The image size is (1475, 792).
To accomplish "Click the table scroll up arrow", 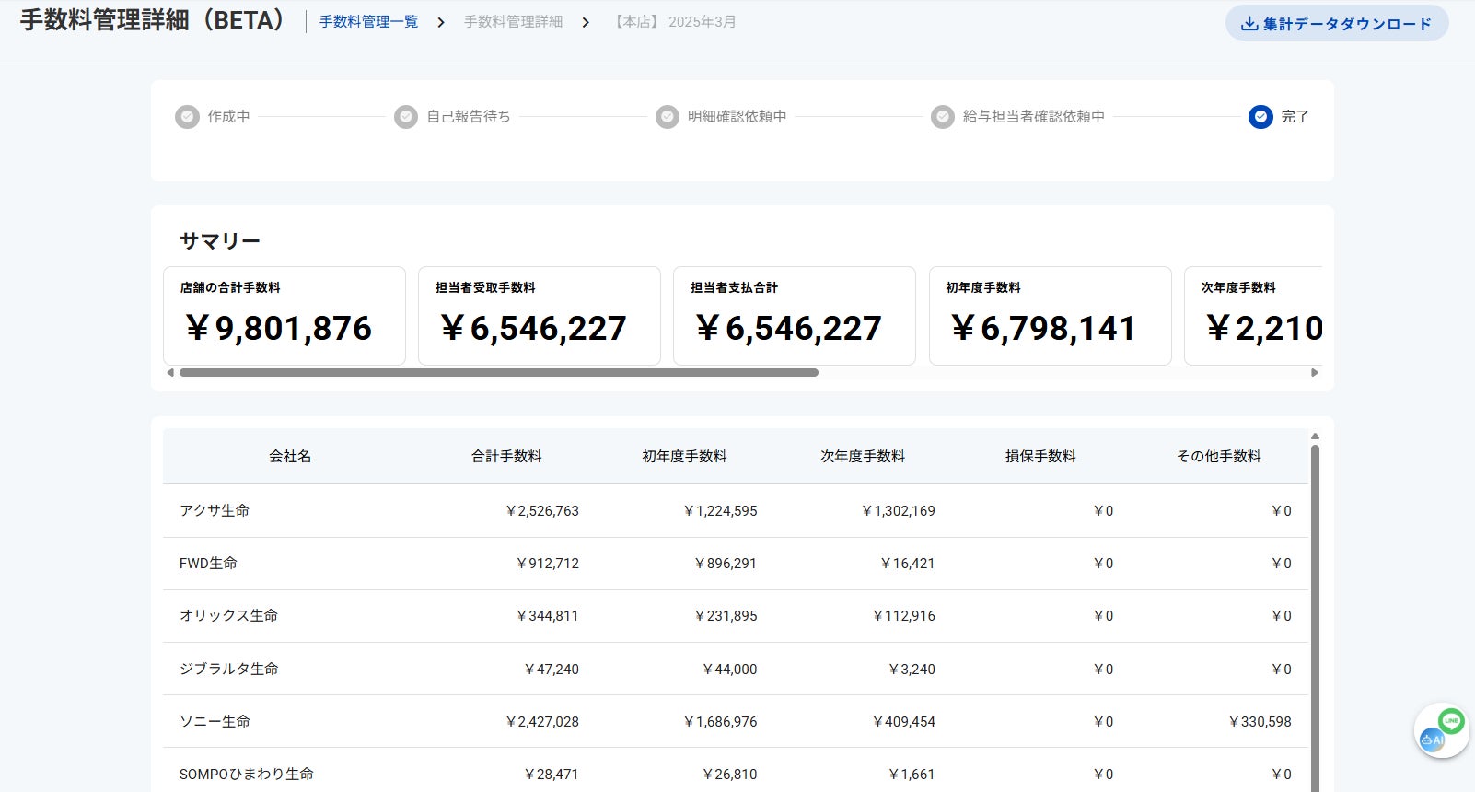I will coord(1315,437).
